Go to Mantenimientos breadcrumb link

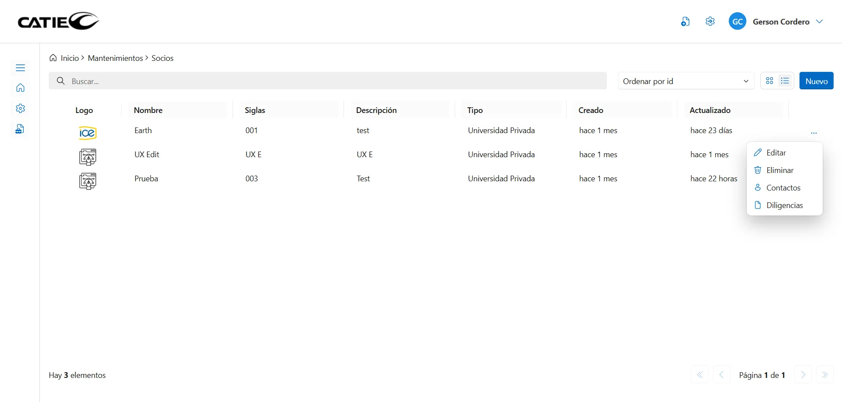115,58
